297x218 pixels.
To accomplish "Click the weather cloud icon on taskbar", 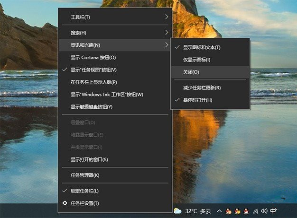I will (177, 211).
